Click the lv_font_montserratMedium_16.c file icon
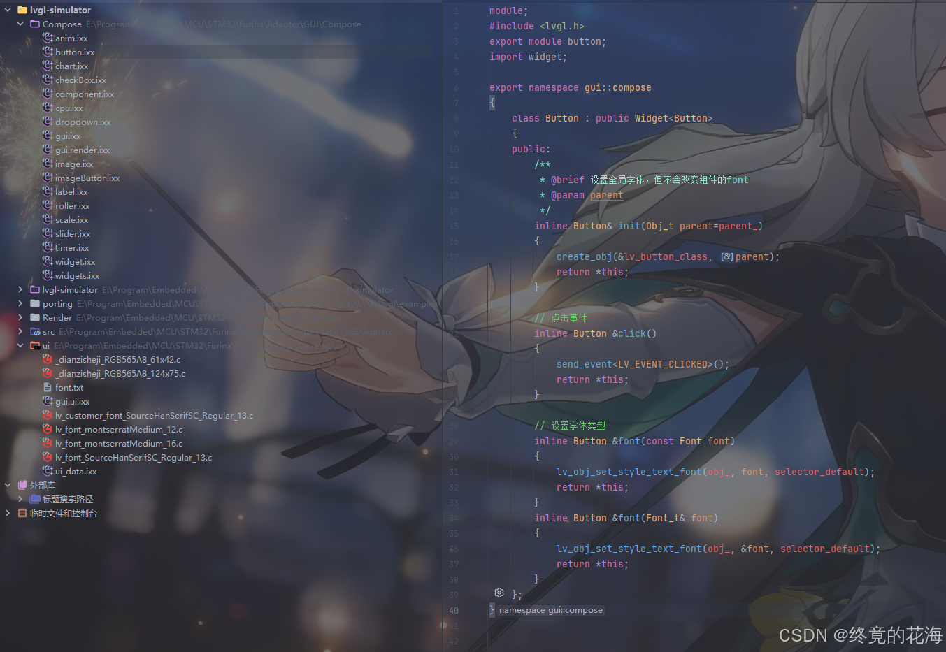The image size is (946, 652). 48,443
